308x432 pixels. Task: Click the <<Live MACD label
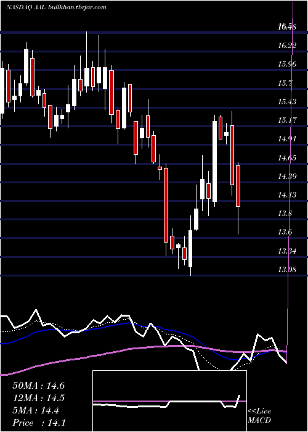pos(259,415)
